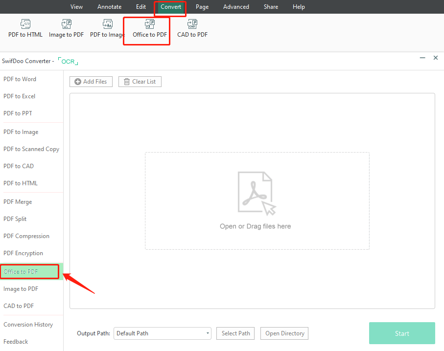Select Office to PDF in sidebar

[31, 271]
